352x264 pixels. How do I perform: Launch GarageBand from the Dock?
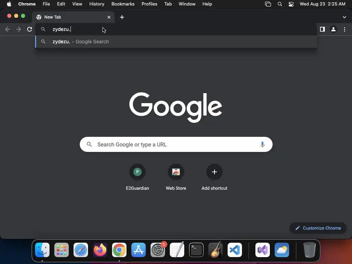(x=216, y=250)
